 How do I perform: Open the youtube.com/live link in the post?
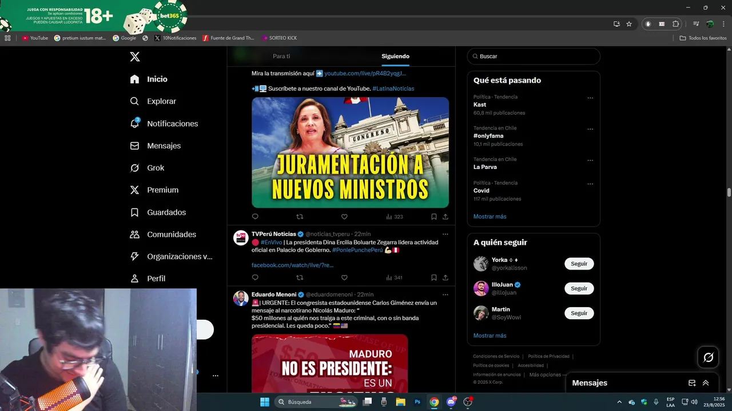click(365, 74)
